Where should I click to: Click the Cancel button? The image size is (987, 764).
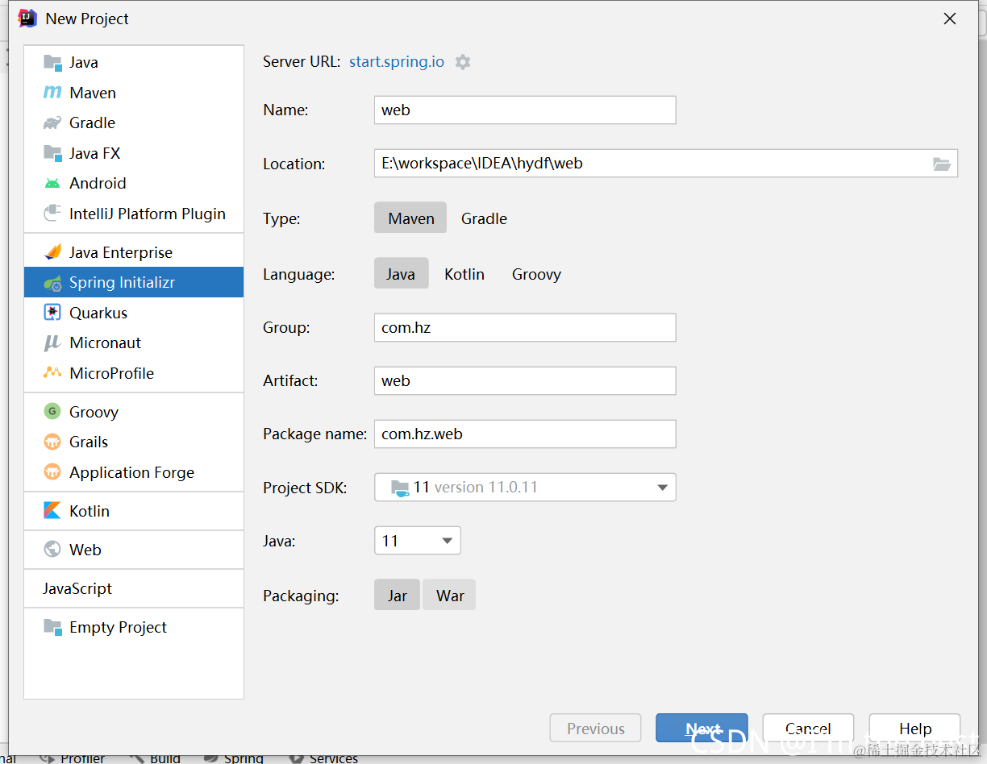[x=808, y=729]
